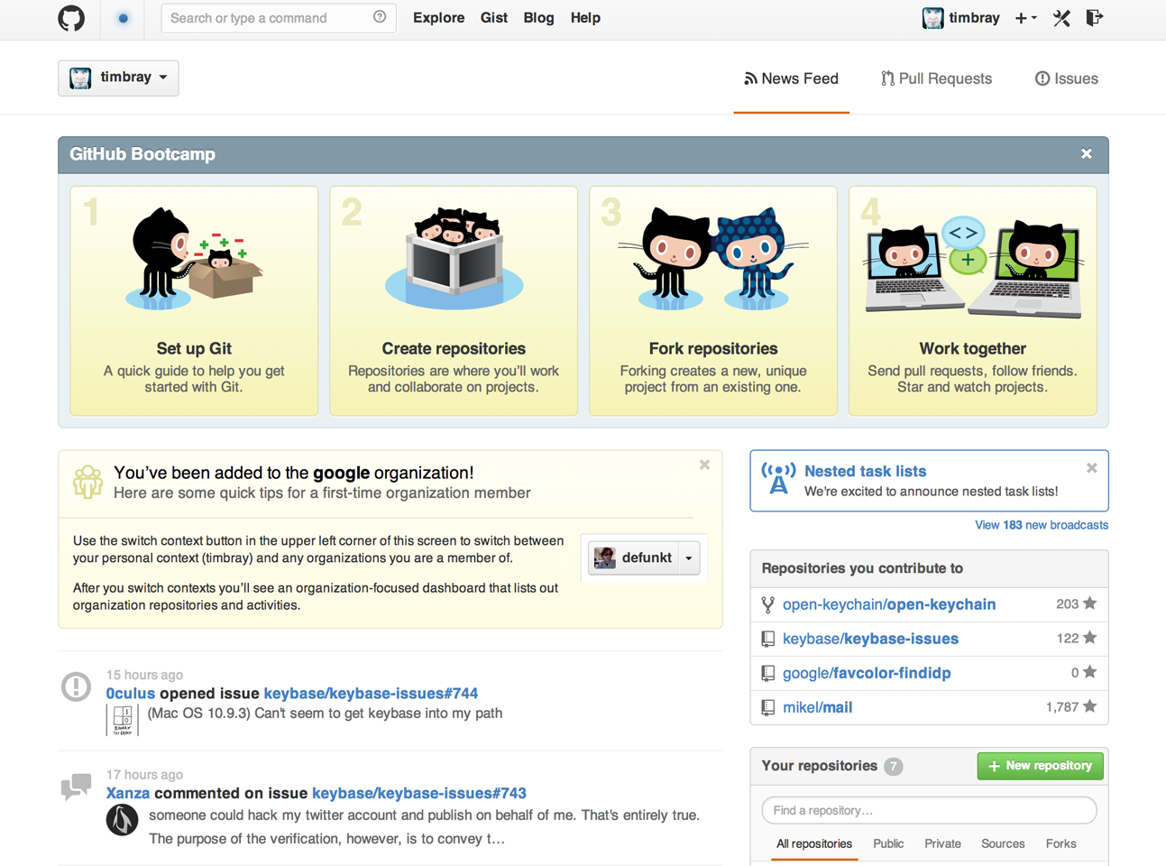Switch to the Pull Requests tab
Screen dimensions: 1166x866
point(936,79)
